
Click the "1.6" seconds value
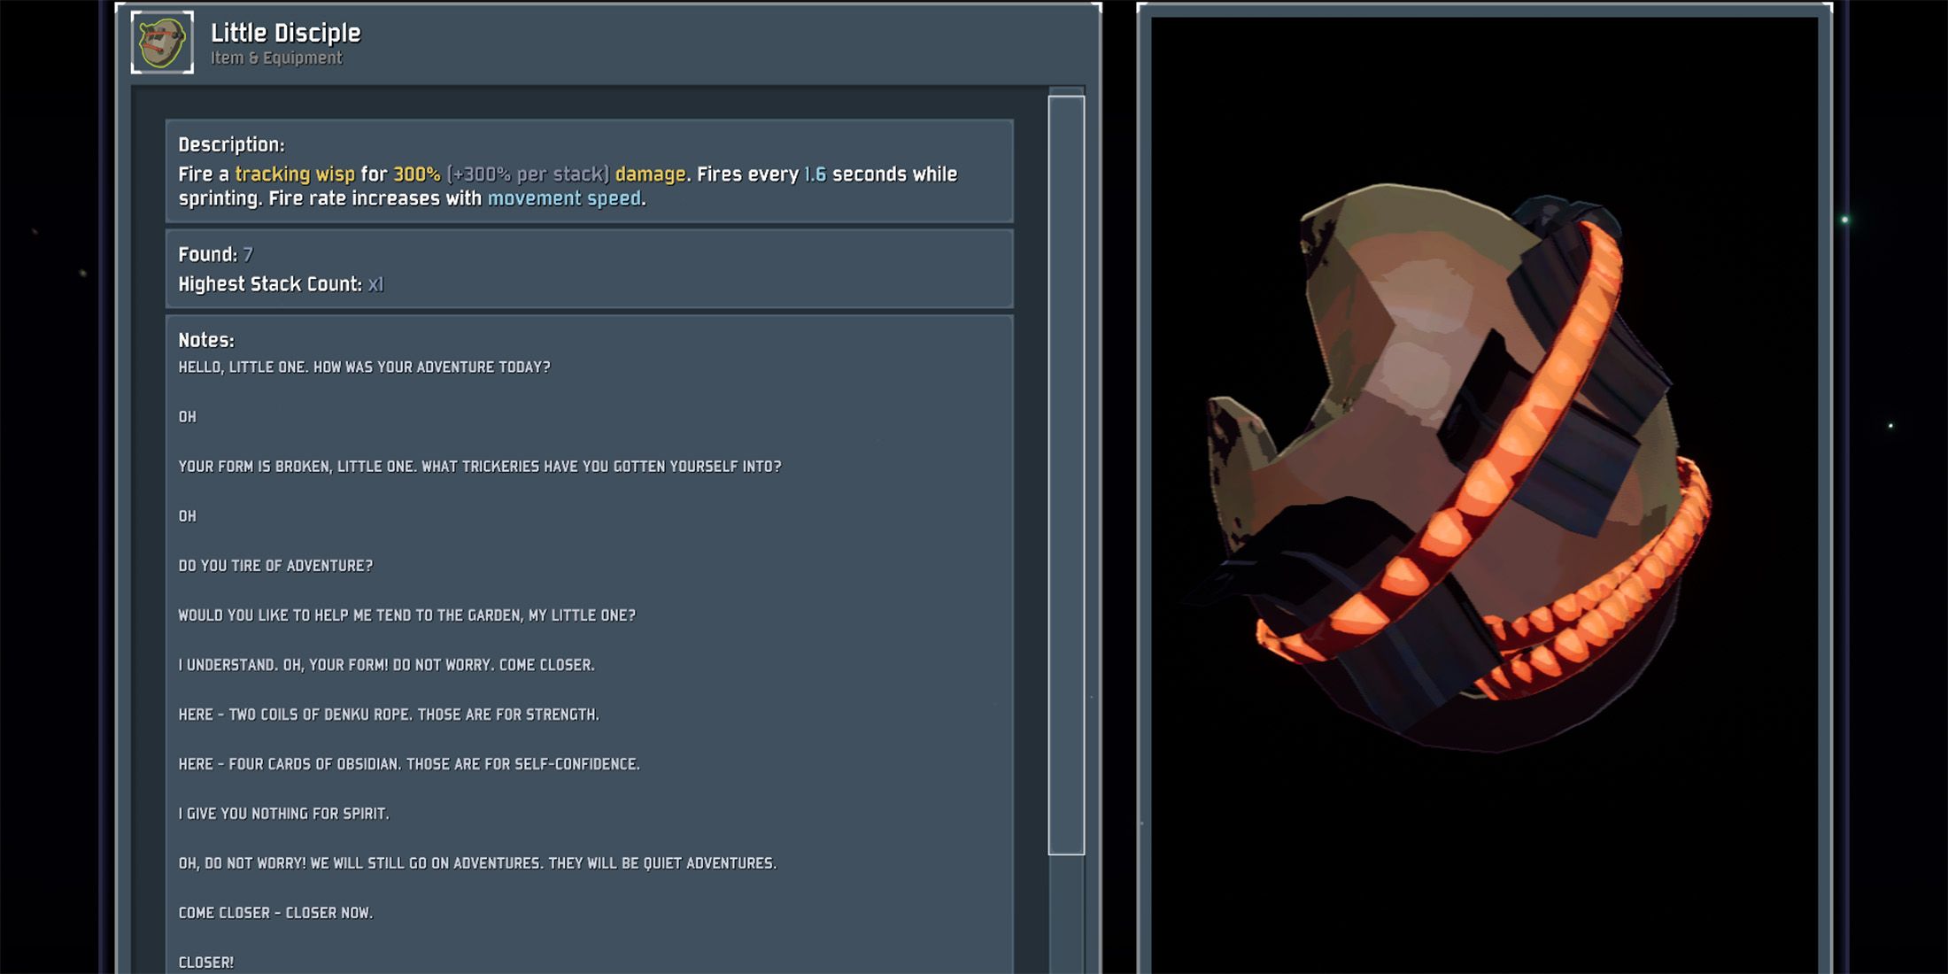point(815,174)
